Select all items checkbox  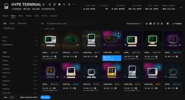pyautogui.click(x=42, y=29)
